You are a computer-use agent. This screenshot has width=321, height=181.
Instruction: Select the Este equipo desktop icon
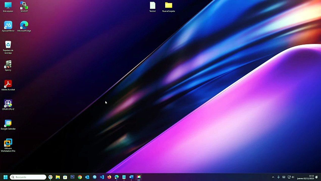click(8, 7)
